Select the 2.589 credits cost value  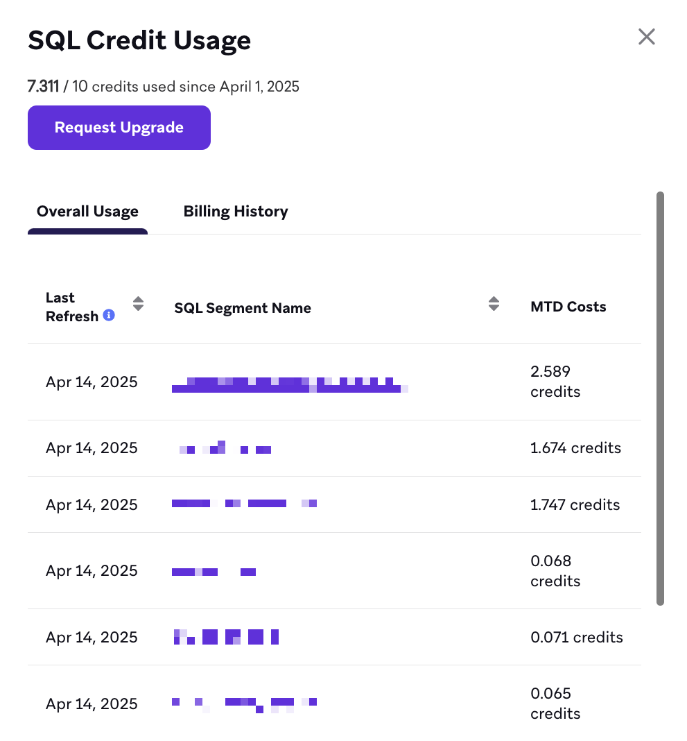(x=555, y=382)
